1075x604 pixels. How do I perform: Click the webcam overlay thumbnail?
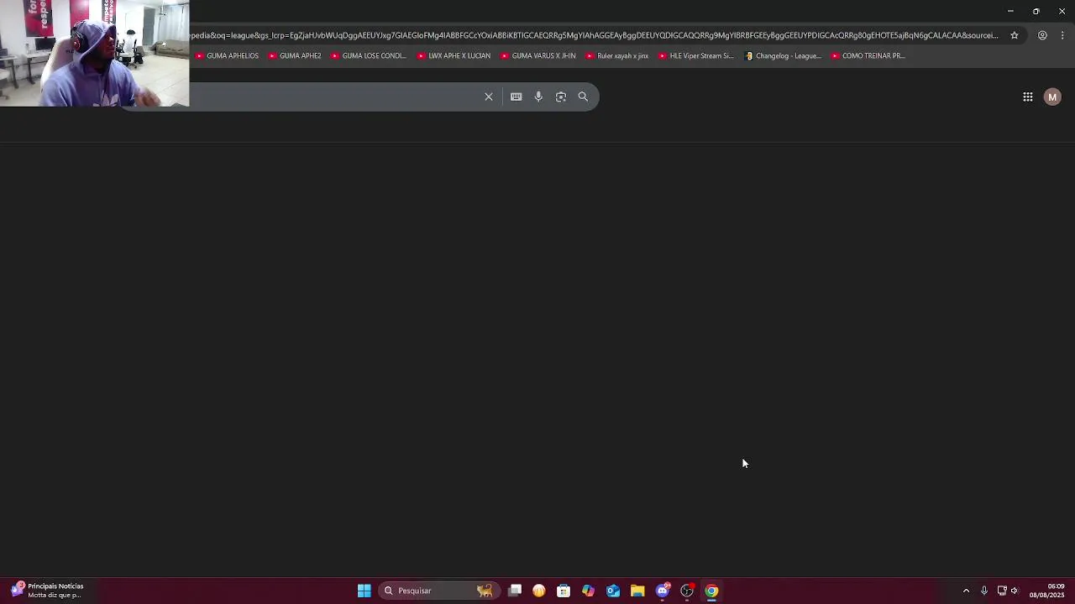point(94,53)
